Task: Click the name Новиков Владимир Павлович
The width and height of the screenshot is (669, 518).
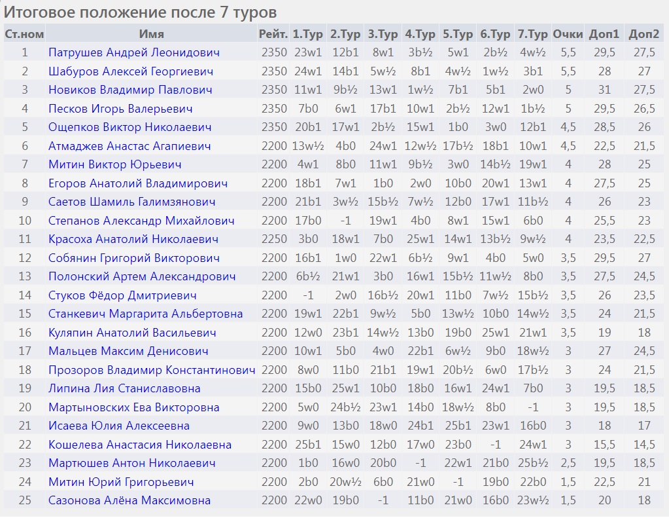Action: pyautogui.click(x=130, y=90)
